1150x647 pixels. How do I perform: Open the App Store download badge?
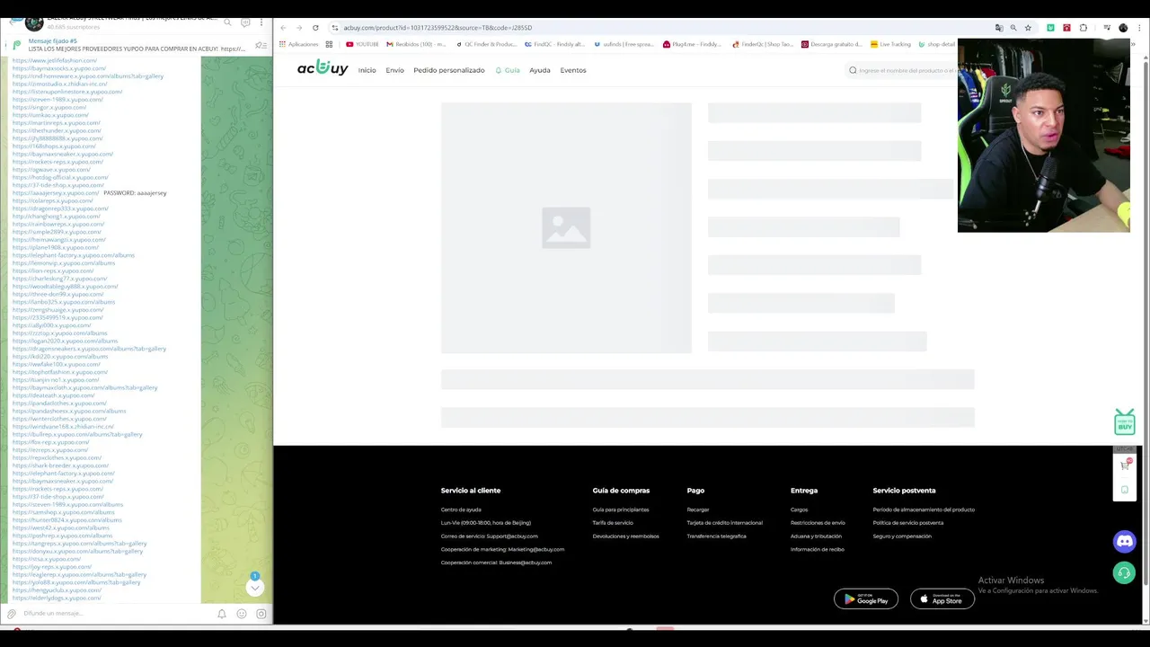pos(942,599)
